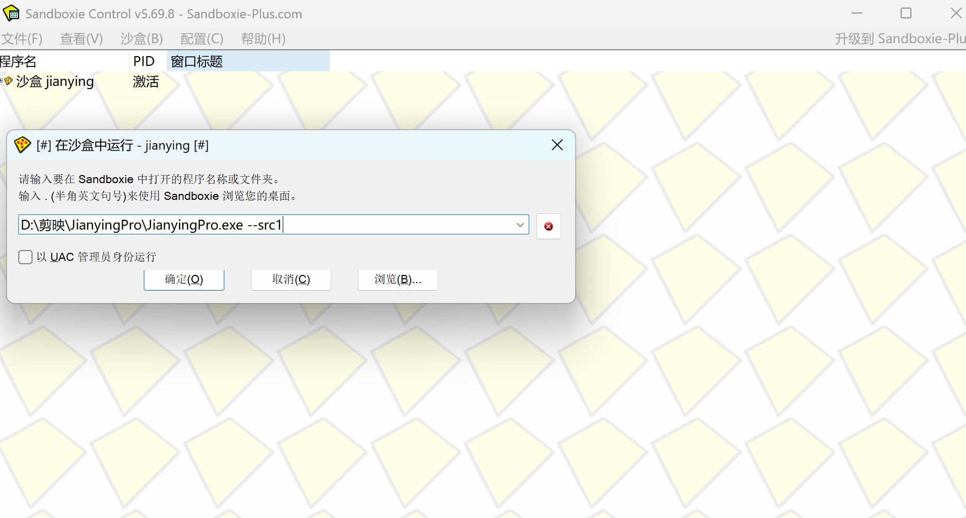Sort by the 窗口标题 column header
The height and width of the screenshot is (518, 966).
pos(248,61)
